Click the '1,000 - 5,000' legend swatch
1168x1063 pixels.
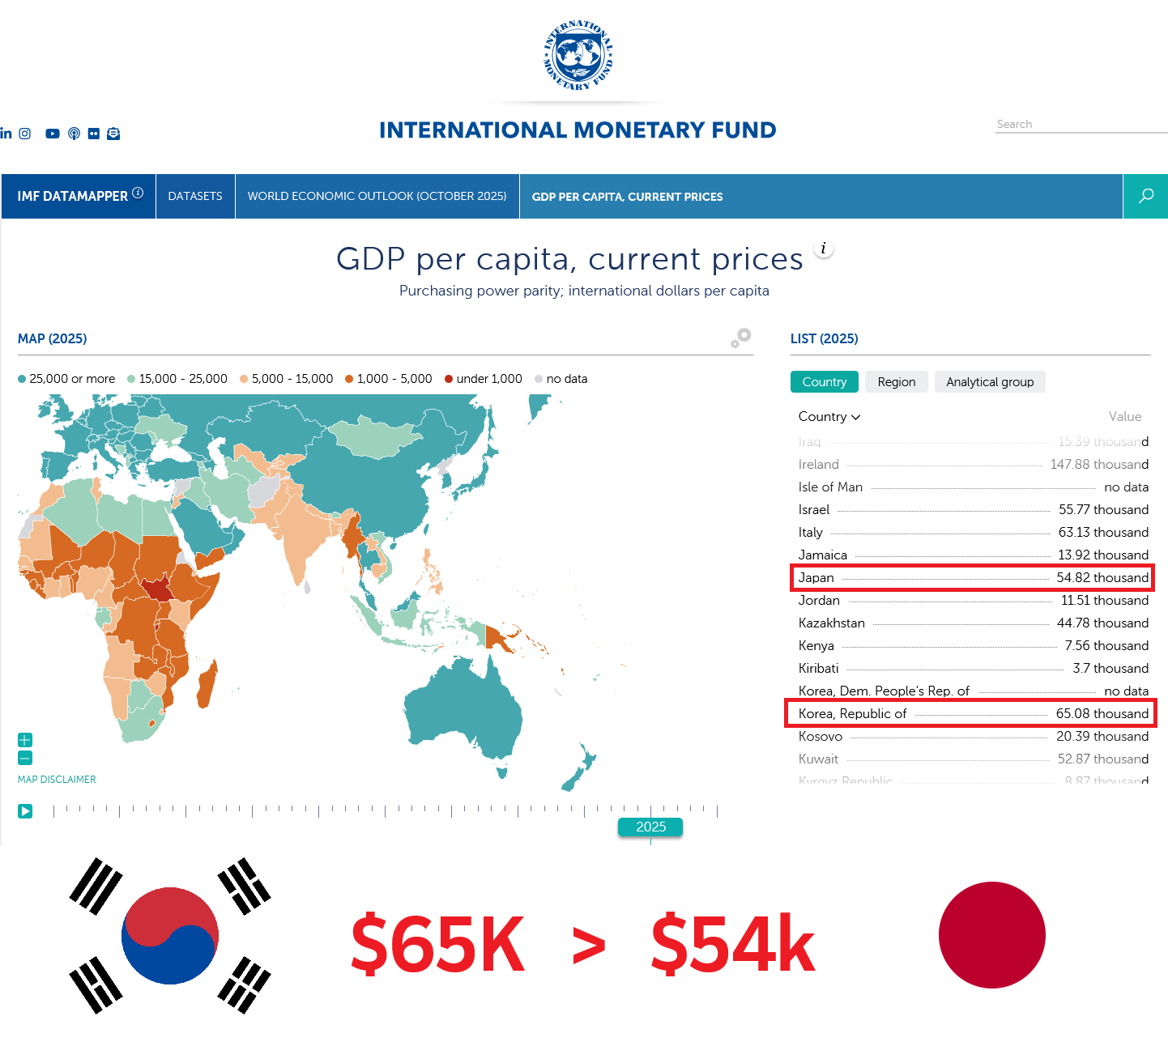[x=349, y=379]
